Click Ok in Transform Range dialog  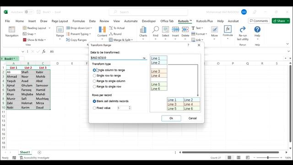(x=171, y=118)
